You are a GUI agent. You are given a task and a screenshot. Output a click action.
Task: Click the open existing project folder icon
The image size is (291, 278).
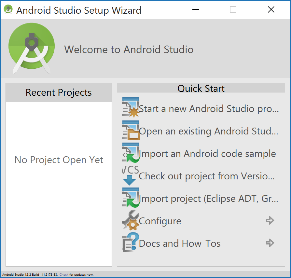pyautogui.click(x=131, y=130)
